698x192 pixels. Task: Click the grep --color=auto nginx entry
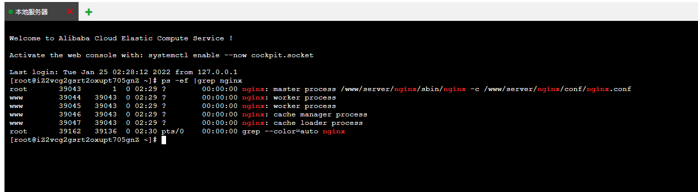(x=293, y=131)
